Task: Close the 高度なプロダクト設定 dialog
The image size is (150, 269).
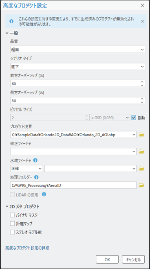Action: click(x=142, y=5)
